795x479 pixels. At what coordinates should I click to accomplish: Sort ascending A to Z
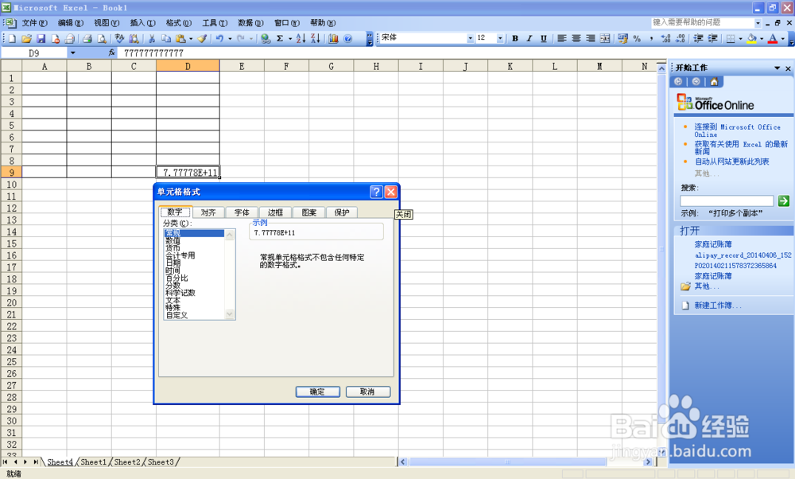(x=301, y=38)
